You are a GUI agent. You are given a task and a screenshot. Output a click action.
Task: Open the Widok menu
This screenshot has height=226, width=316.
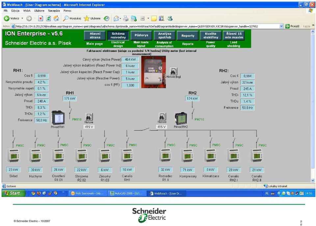coord(27,10)
